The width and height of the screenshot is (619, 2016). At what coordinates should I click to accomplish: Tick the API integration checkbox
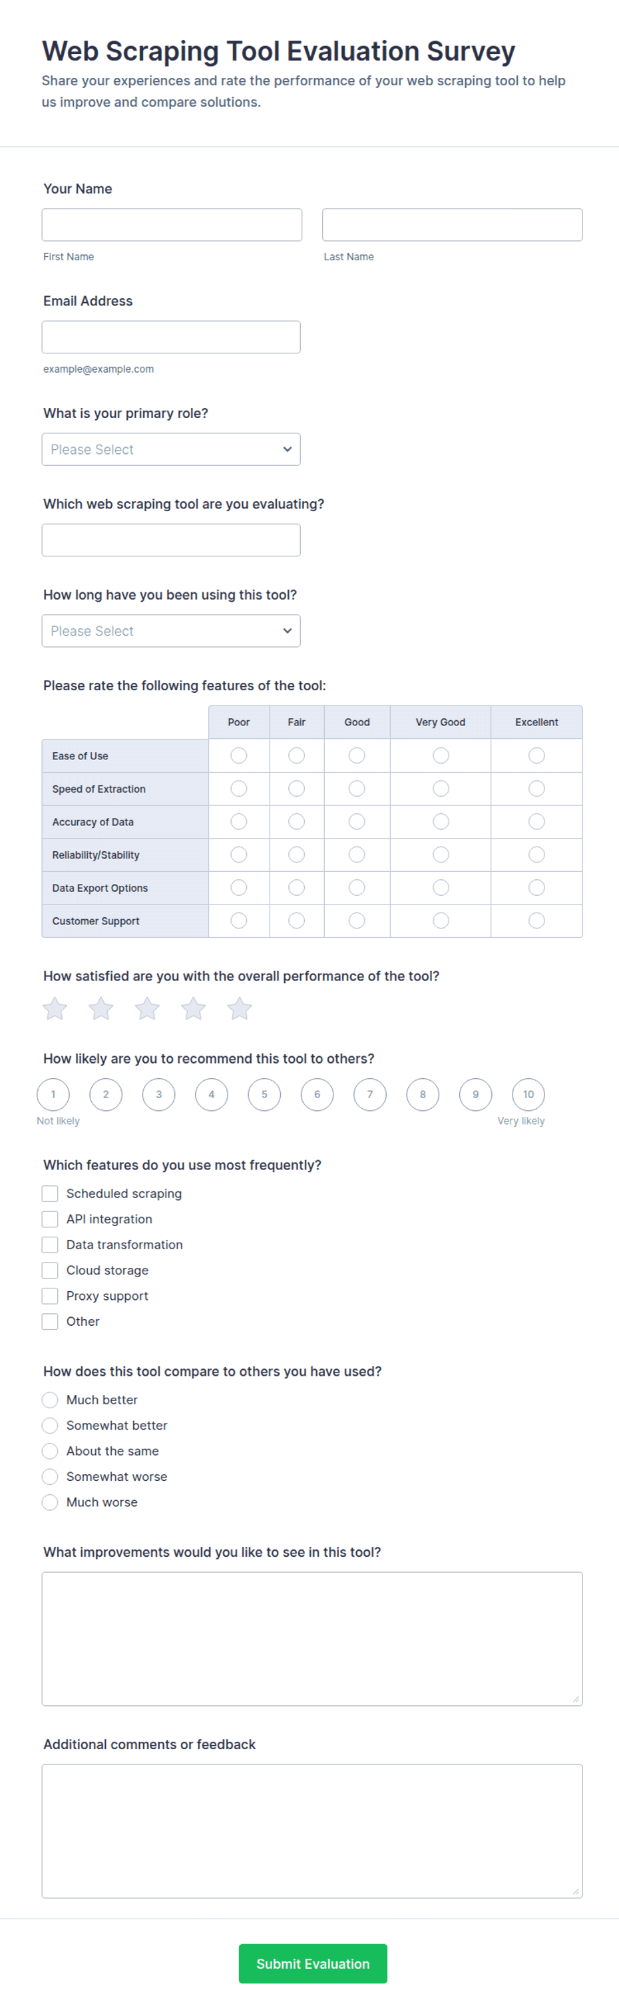click(50, 1219)
